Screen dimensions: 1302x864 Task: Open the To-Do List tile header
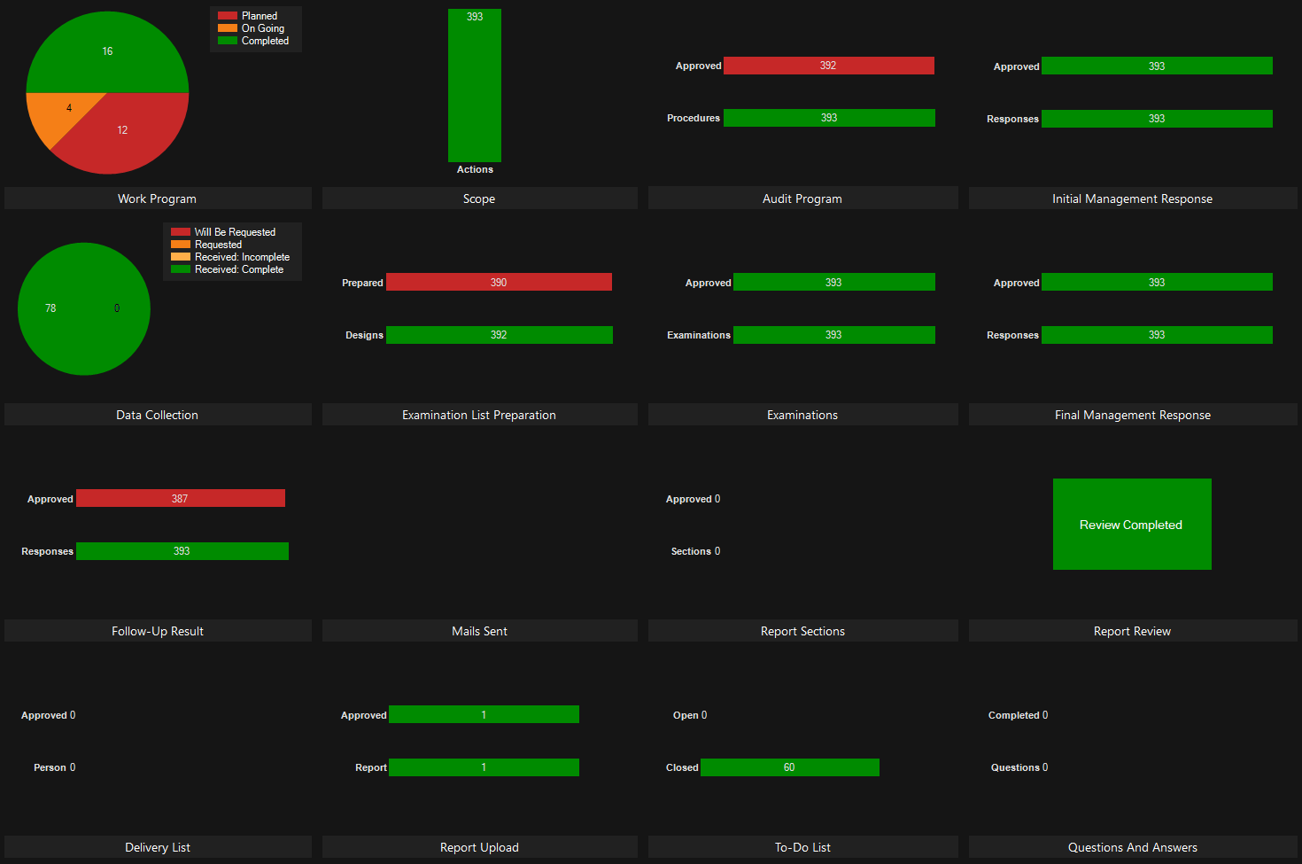802,847
